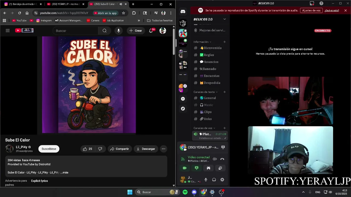Collapse the Canales de texto category
Image resolution: width=351 pixels, height=197 pixels.
205,92
